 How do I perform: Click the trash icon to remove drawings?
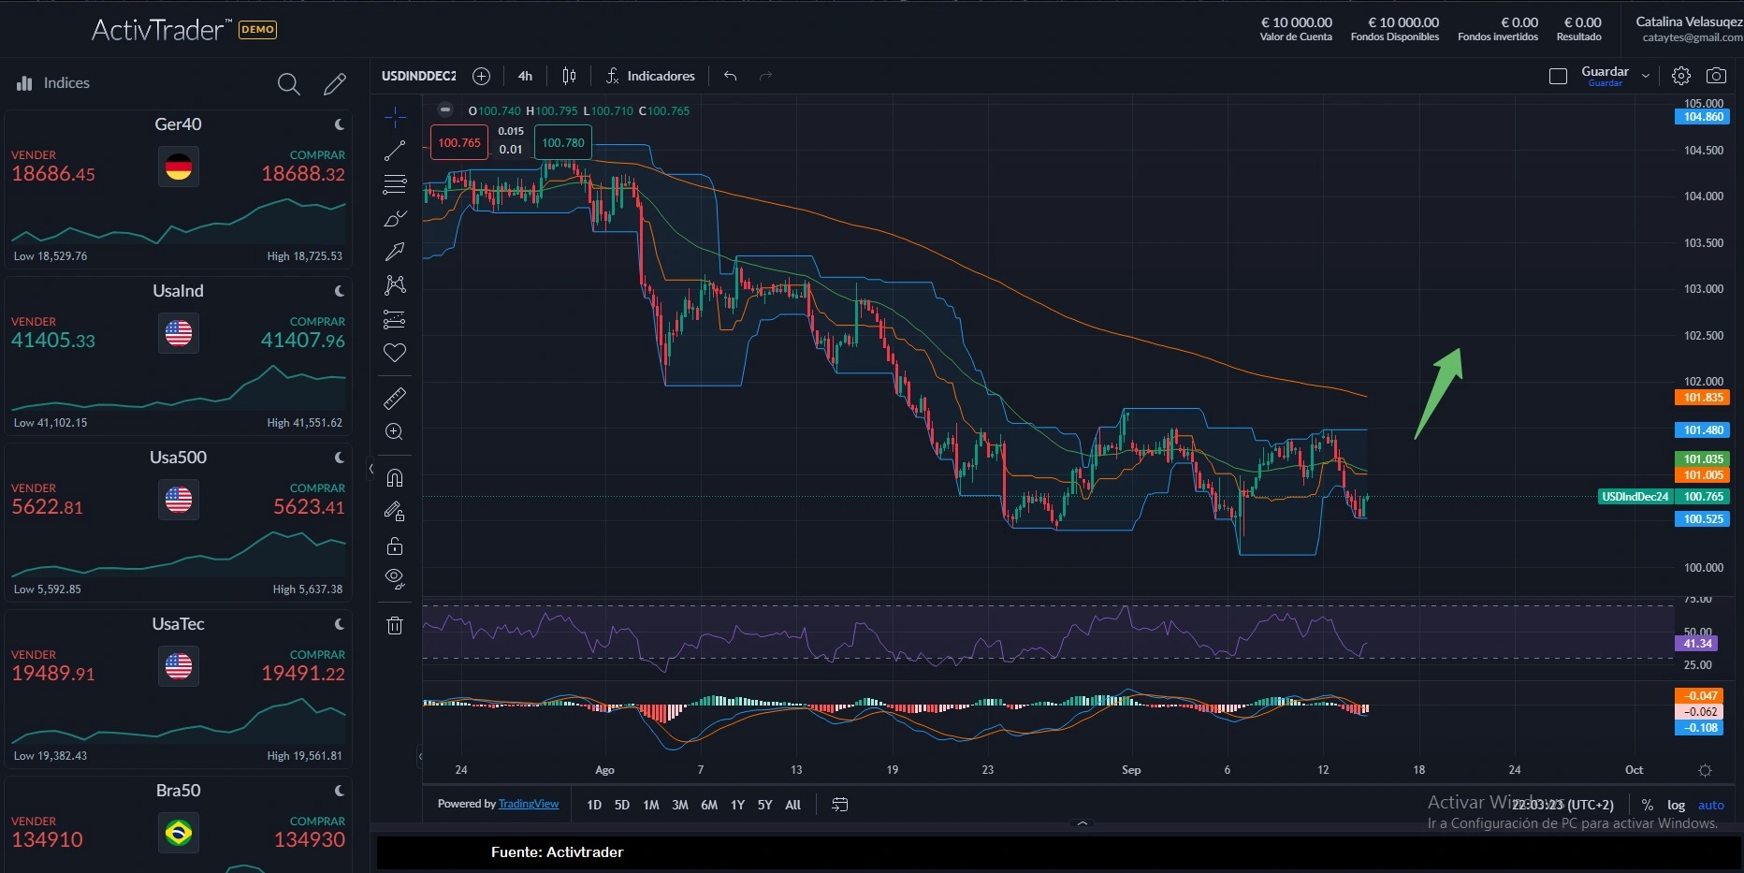tap(395, 625)
